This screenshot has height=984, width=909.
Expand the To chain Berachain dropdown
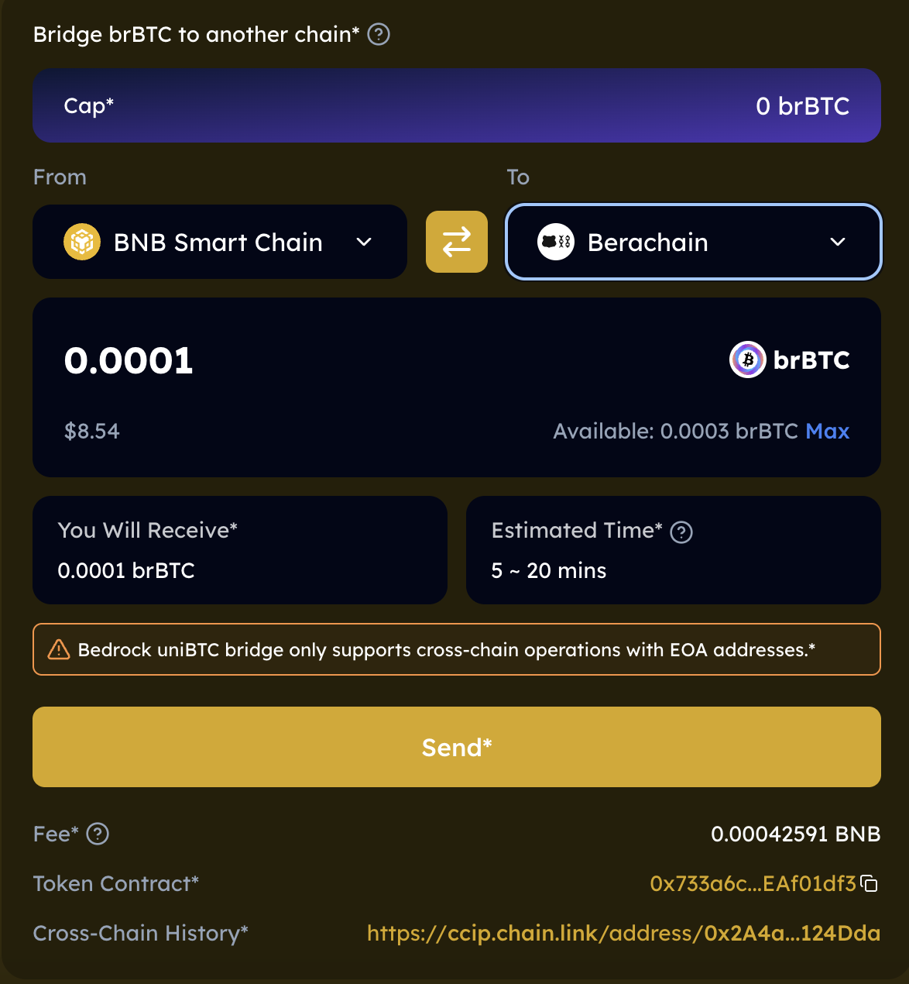coord(693,242)
